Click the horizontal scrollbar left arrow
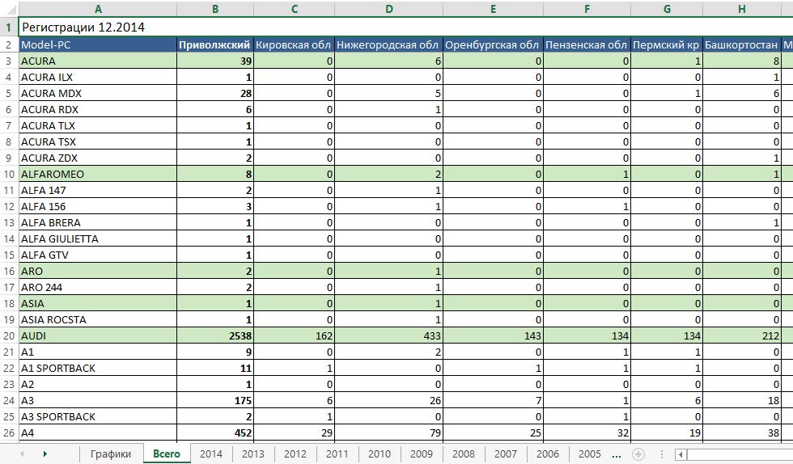Image resolution: width=793 pixels, height=464 pixels. coord(681,454)
